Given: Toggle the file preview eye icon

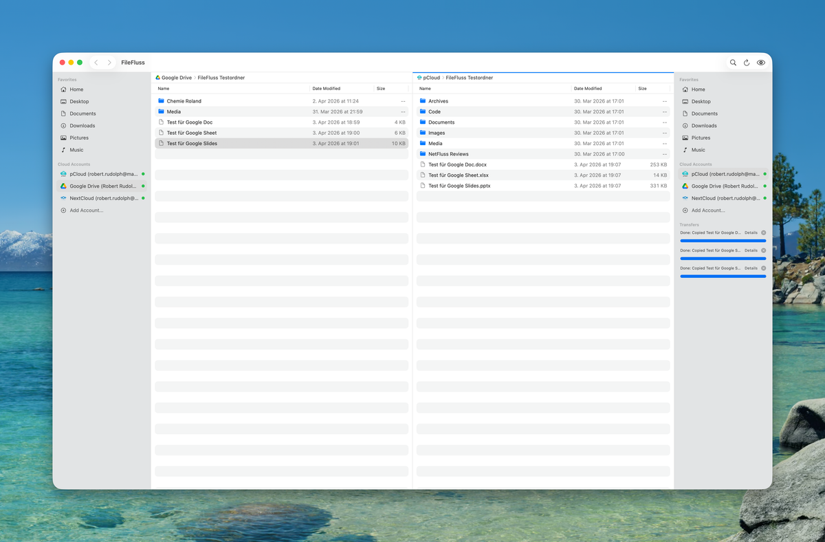Looking at the screenshot, I should tap(760, 62).
